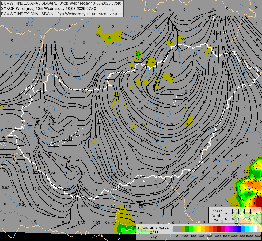Click the map value 33.1
This screenshot has width=262, height=241.
pyautogui.click(x=112, y=157)
